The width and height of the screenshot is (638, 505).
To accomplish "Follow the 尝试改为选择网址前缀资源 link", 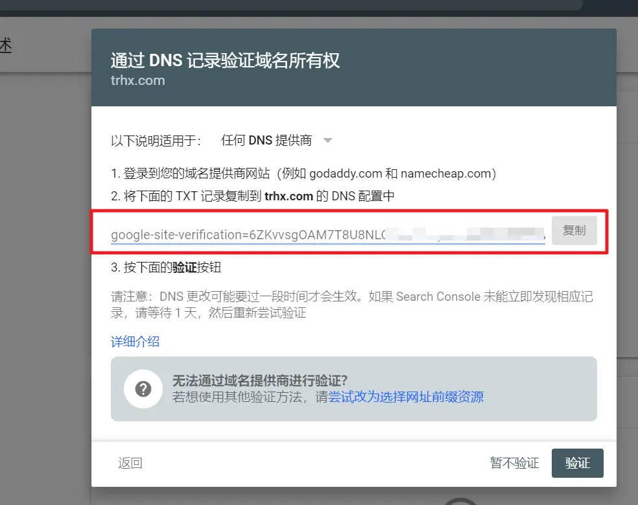I will pyautogui.click(x=406, y=397).
